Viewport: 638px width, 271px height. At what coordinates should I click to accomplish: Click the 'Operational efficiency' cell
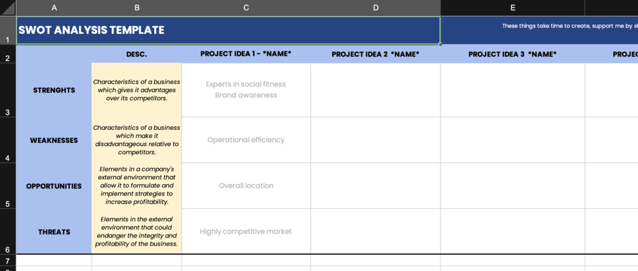246,140
